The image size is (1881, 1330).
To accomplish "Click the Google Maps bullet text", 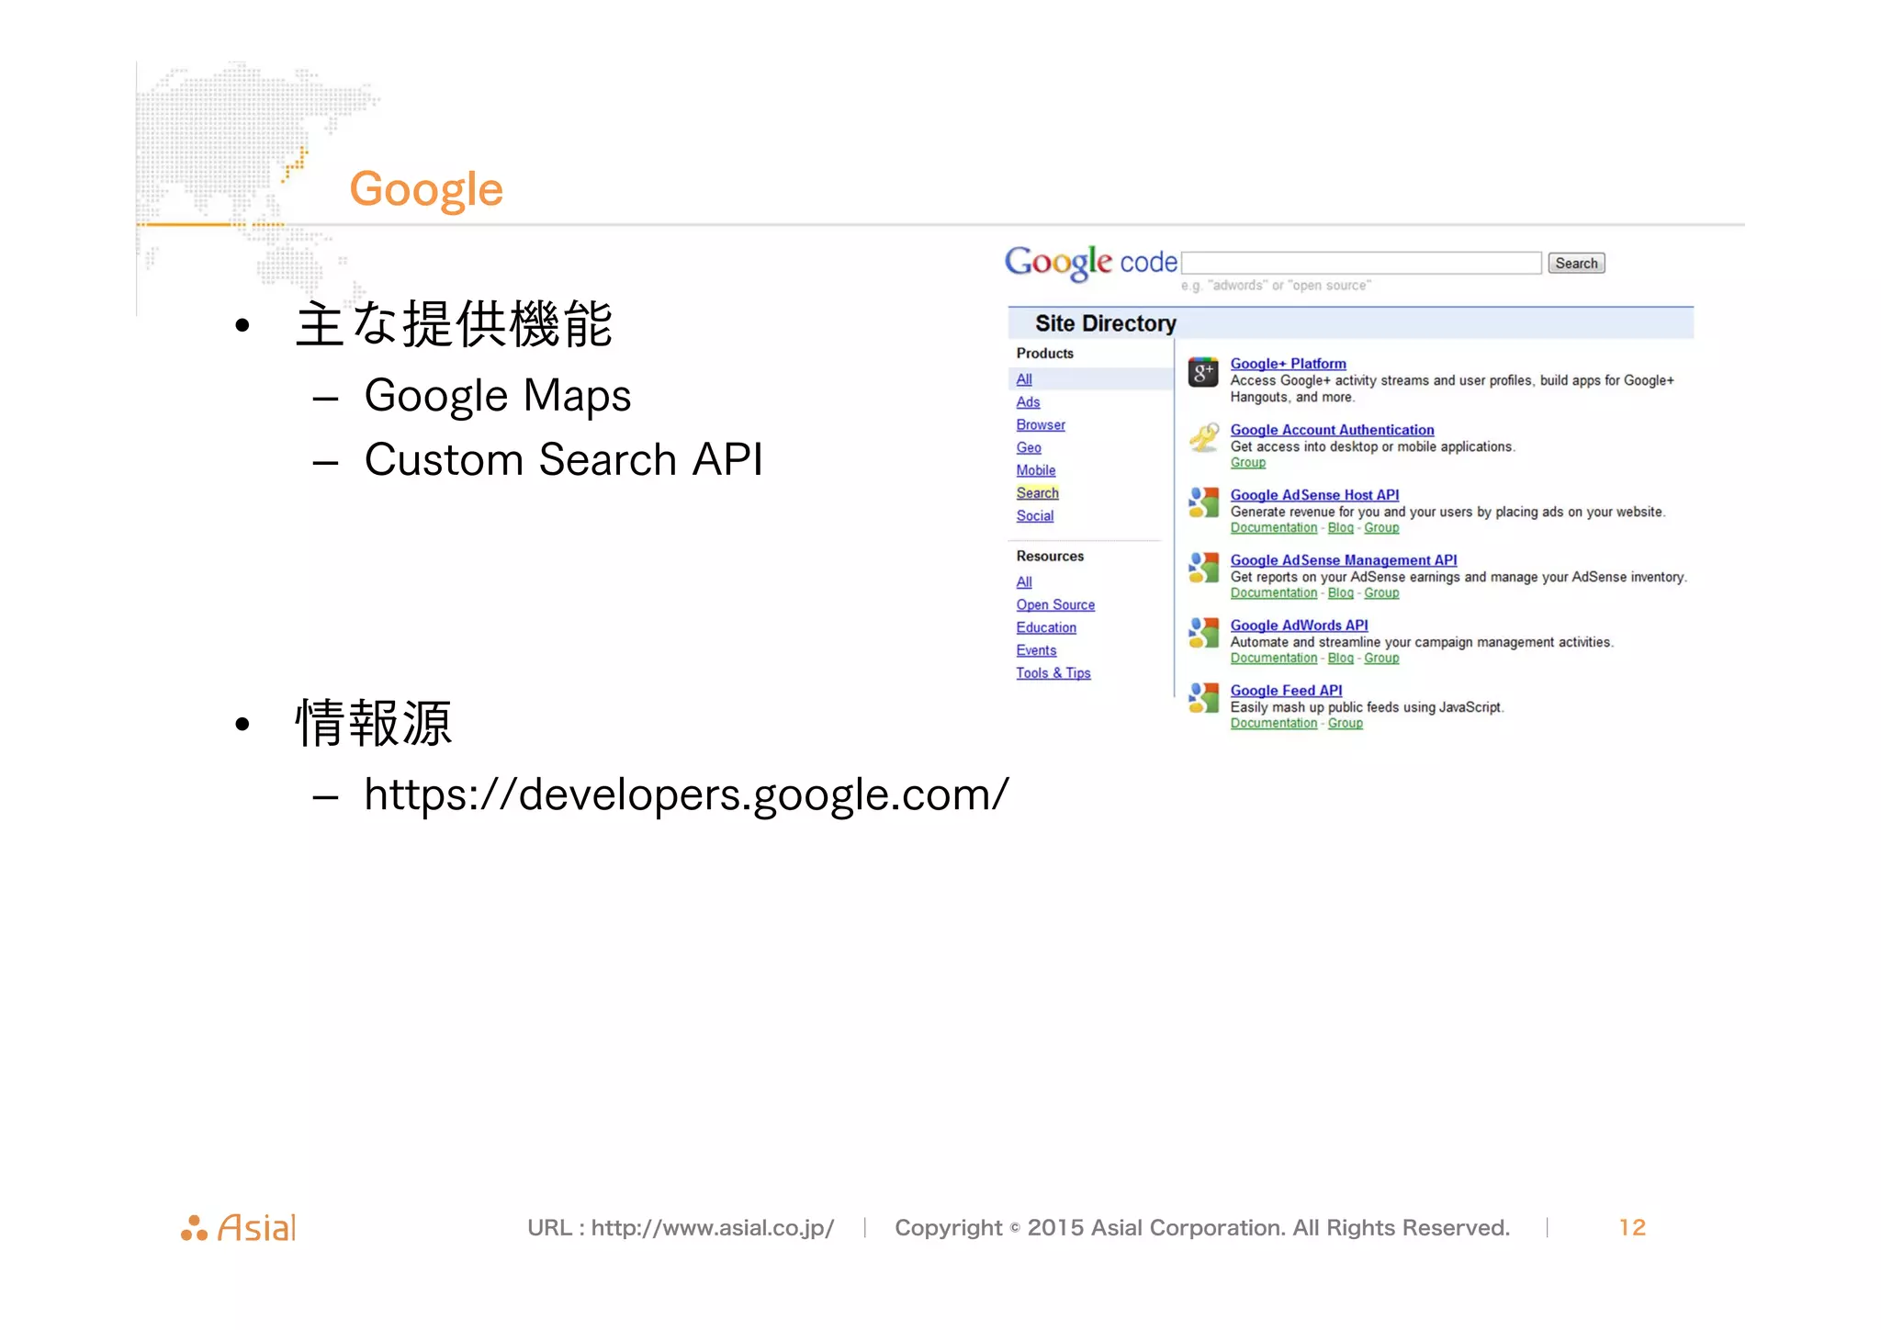I will [x=497, y=398].
